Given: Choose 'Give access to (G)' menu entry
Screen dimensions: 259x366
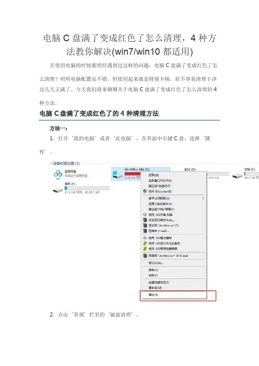Looking at the screenshot, I should (x=173, y=198).
